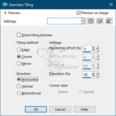Click the Reset to Default arrow icon
The image size is (116, 116).
(109, 21)
